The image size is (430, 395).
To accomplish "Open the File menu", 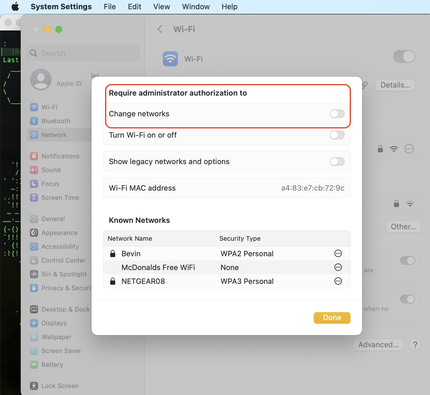I will [110, 7].
